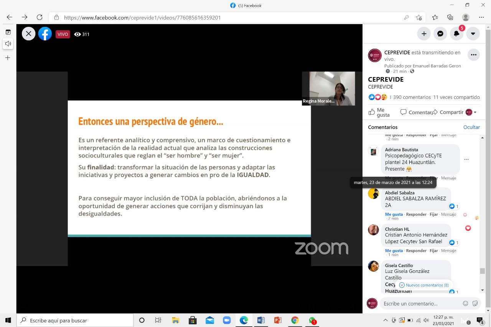Open the sticker picker in the comment box
The height and width of the screenshot is (327, 491).
[475, 304]
